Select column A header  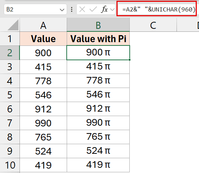point(43,25)
